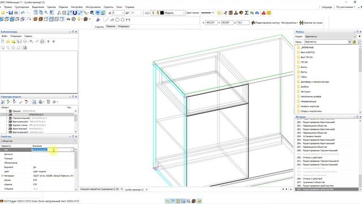
Task: Click the red minus icon in structure panel
Action: [x=27, y=102]
